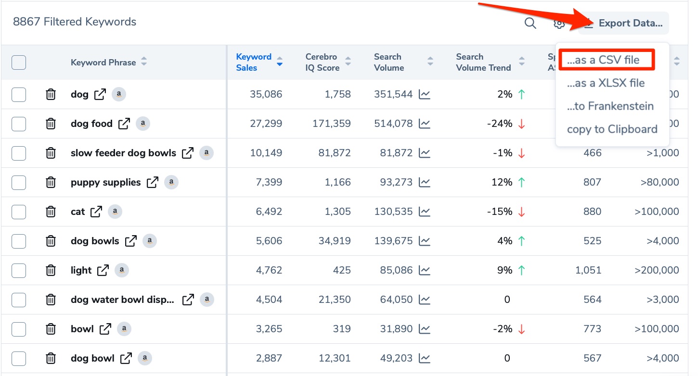This screenshot has width=698, height=376.
Task: Click Amazon icon next to 'puppy supplies'
Action: (171, 182)
